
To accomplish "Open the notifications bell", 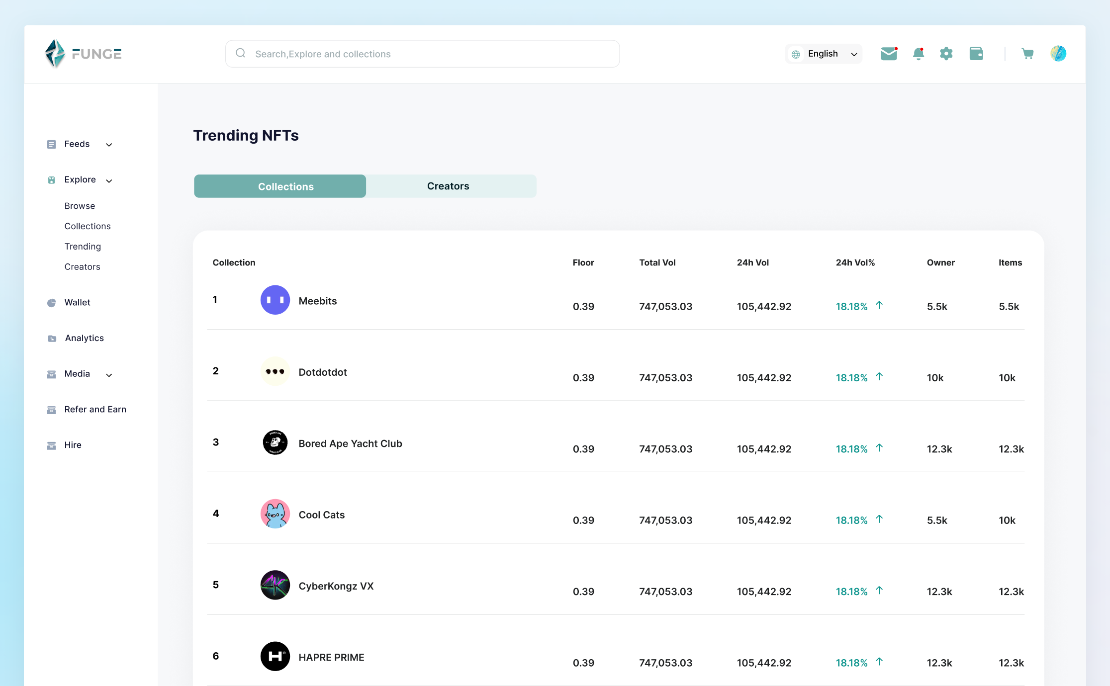I will pos(919,54).
